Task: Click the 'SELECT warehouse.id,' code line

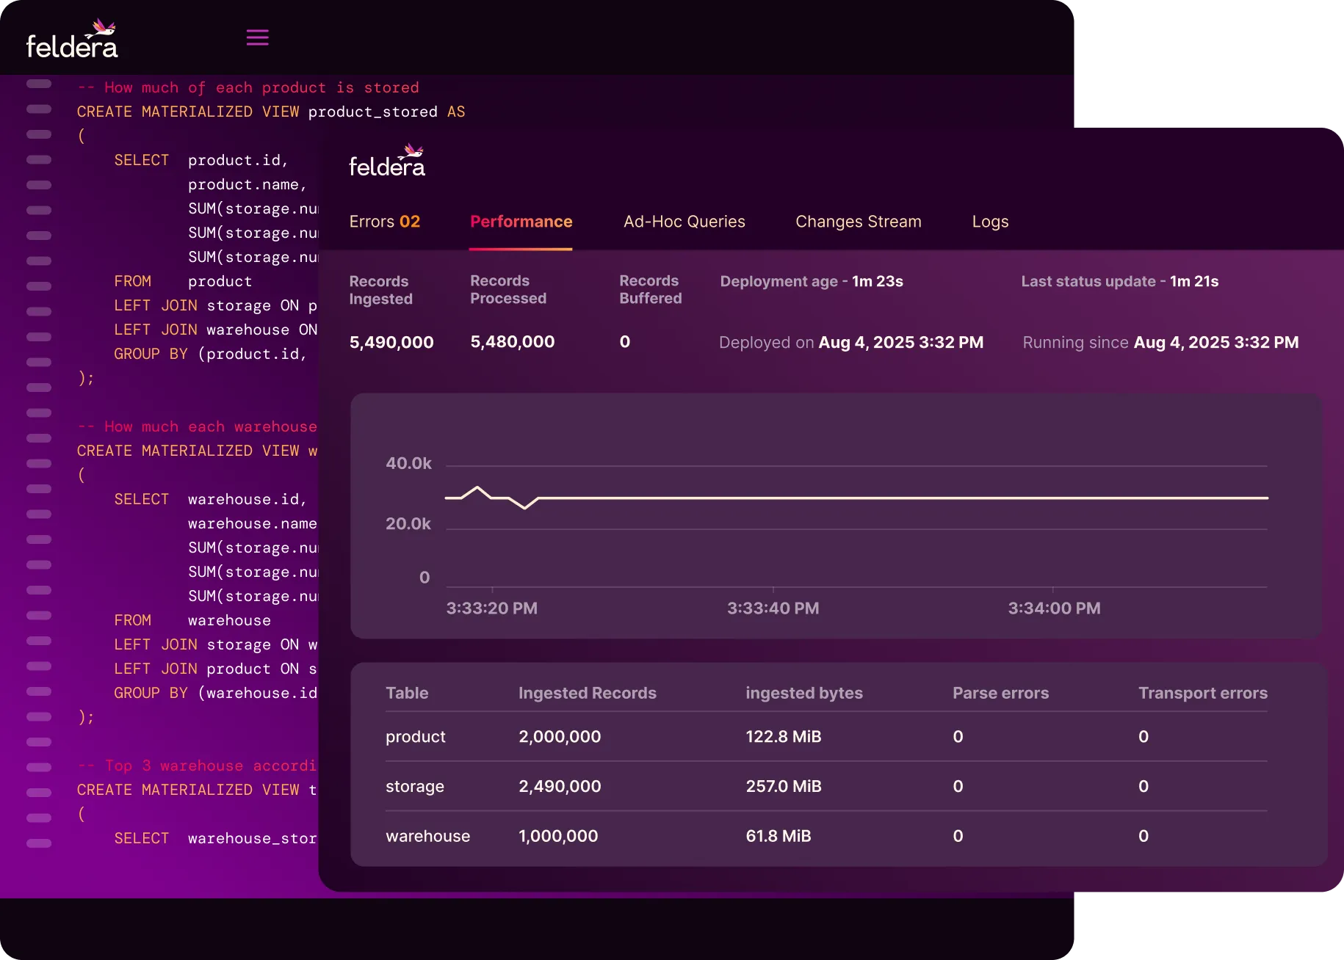Action: coord(211,499)
